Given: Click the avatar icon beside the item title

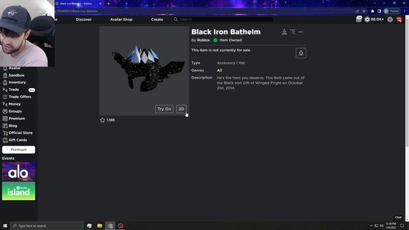Looking at the screenshot, I should pyautogui.click(x=284, y=32).
